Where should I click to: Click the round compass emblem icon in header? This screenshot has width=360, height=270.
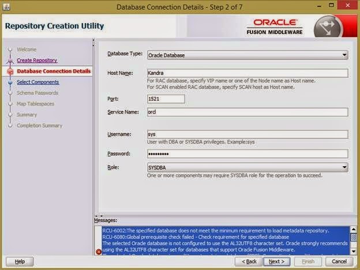tap(328, 27)
